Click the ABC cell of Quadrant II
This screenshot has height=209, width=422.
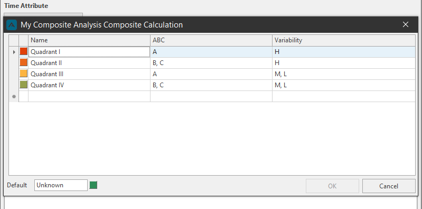point(211,63)
